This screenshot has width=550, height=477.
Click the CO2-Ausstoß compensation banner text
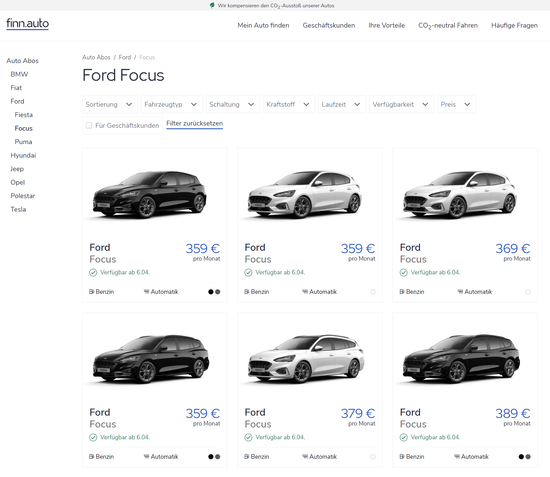[276, 6]
